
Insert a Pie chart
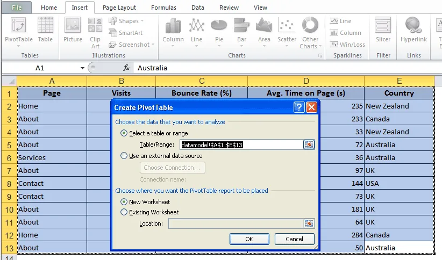[219, 32]
